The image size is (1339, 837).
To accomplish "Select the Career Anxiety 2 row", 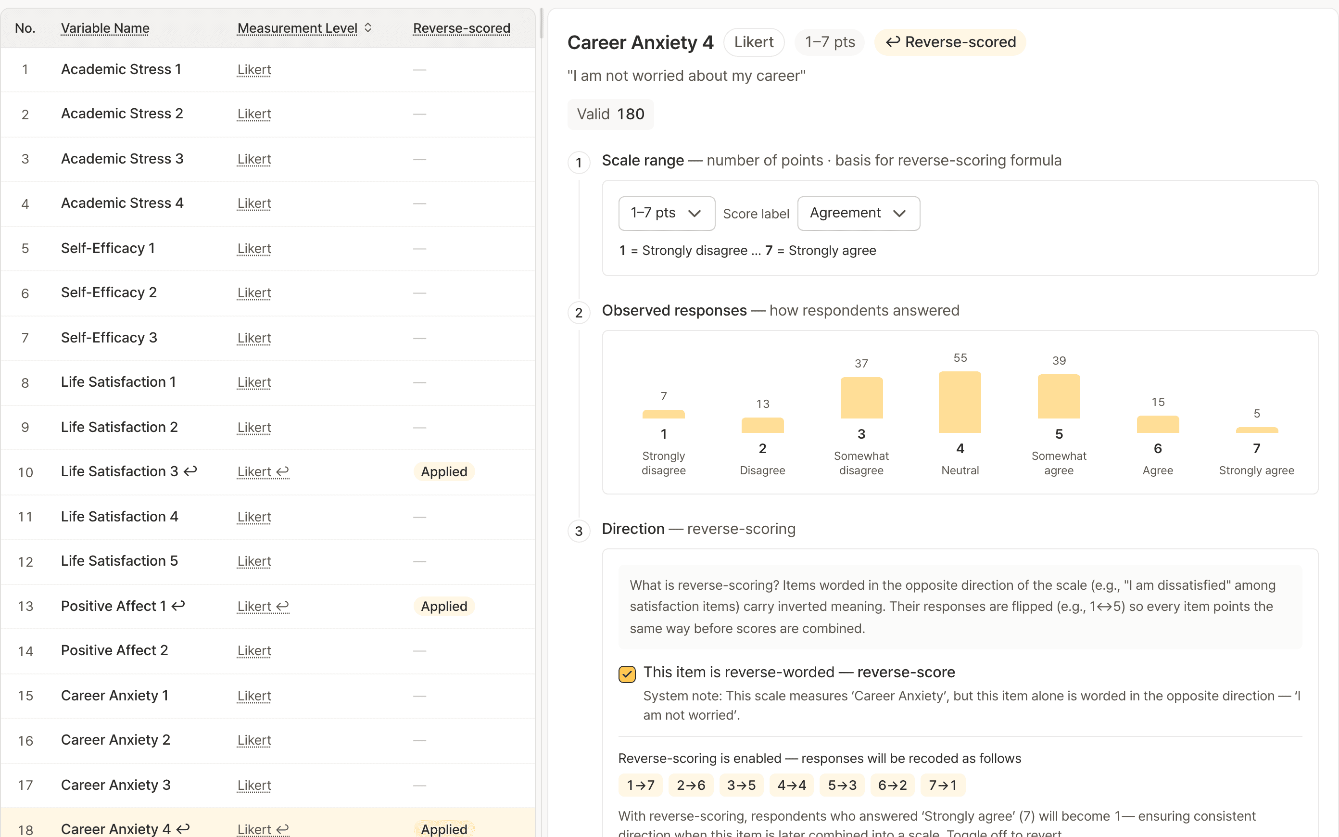I will click(x=268, y=740).
